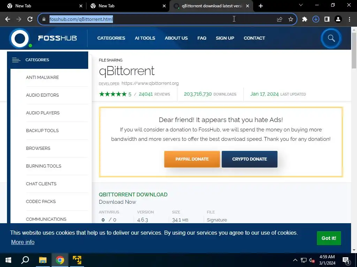Viewport: 357px width, 267px height.
Task: Bookmark this page with the star
Action: 291,19
